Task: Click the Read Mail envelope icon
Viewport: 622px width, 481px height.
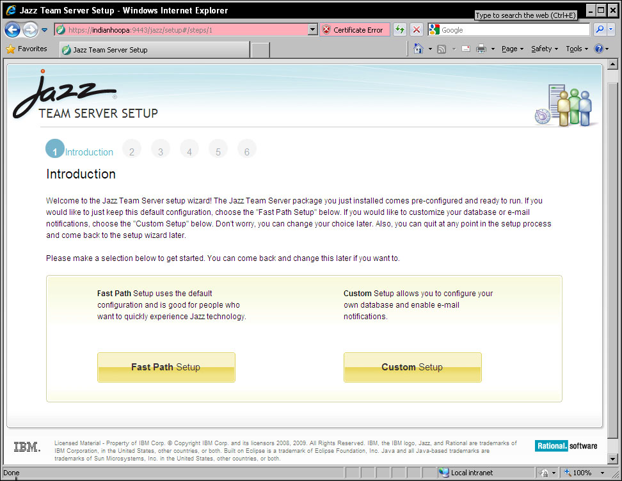Action: coord(465,49)
